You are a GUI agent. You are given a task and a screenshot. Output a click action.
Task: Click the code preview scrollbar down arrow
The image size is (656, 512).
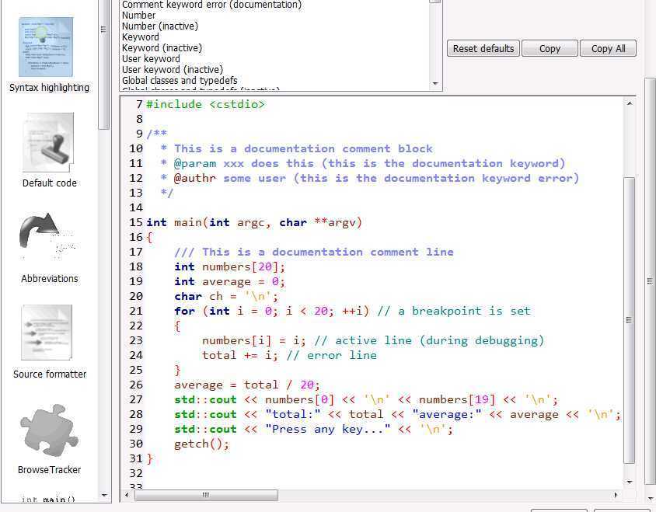630,482
